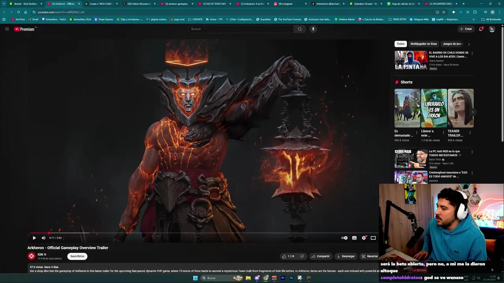Screen dimensions: 504x283
Task: Dislike the Arkheron trailer
Action: click(302, 256)
